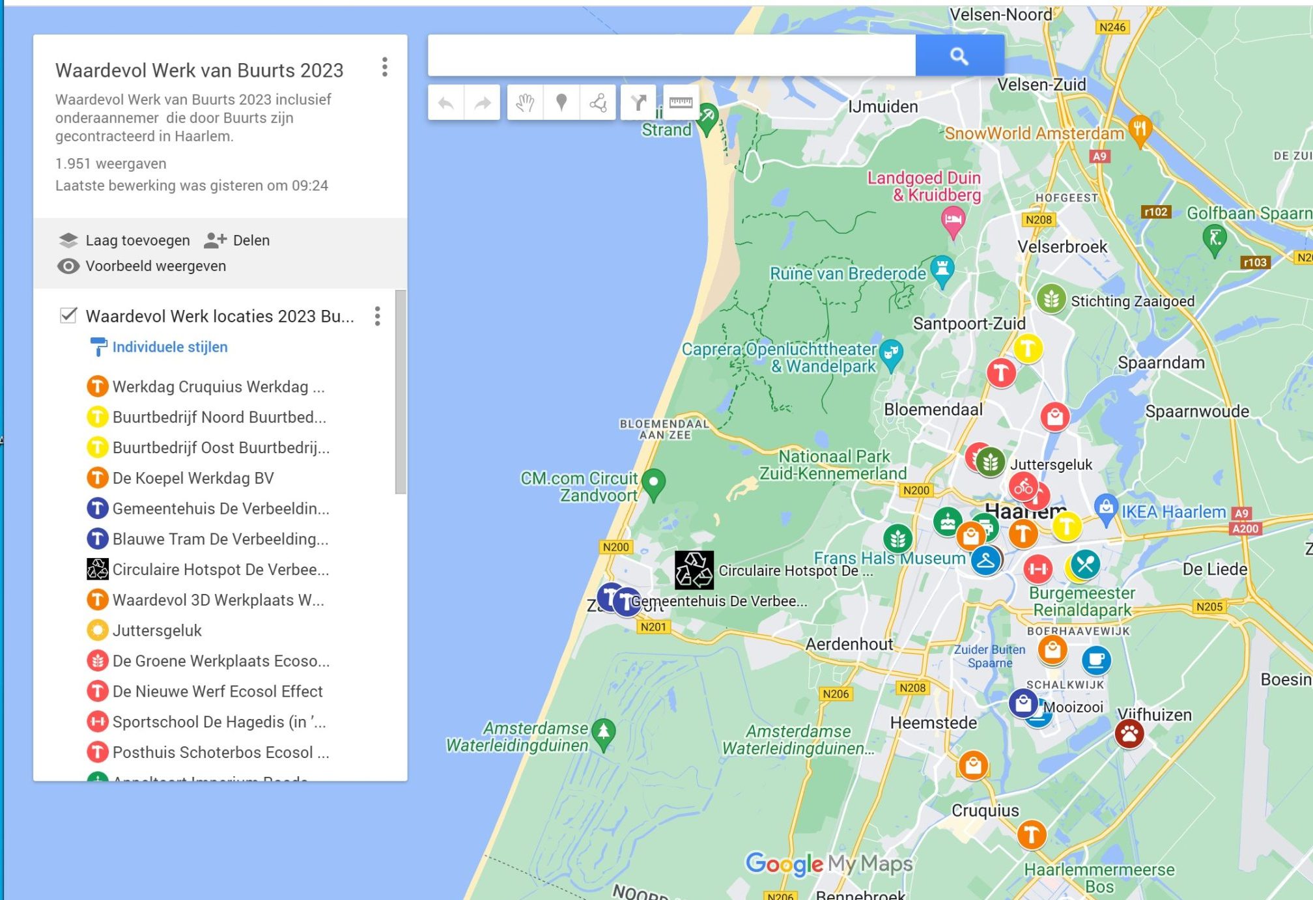Click the black recycling Circulaire Hotspot marker

694,570
